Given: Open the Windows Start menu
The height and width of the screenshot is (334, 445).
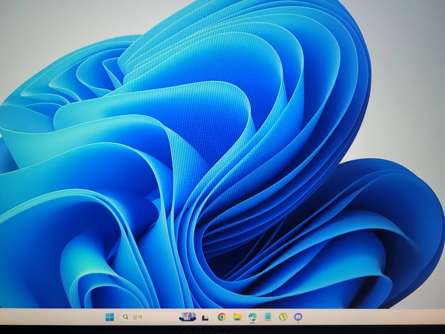Looking at the screenshot, I should (x=109, y=317).
